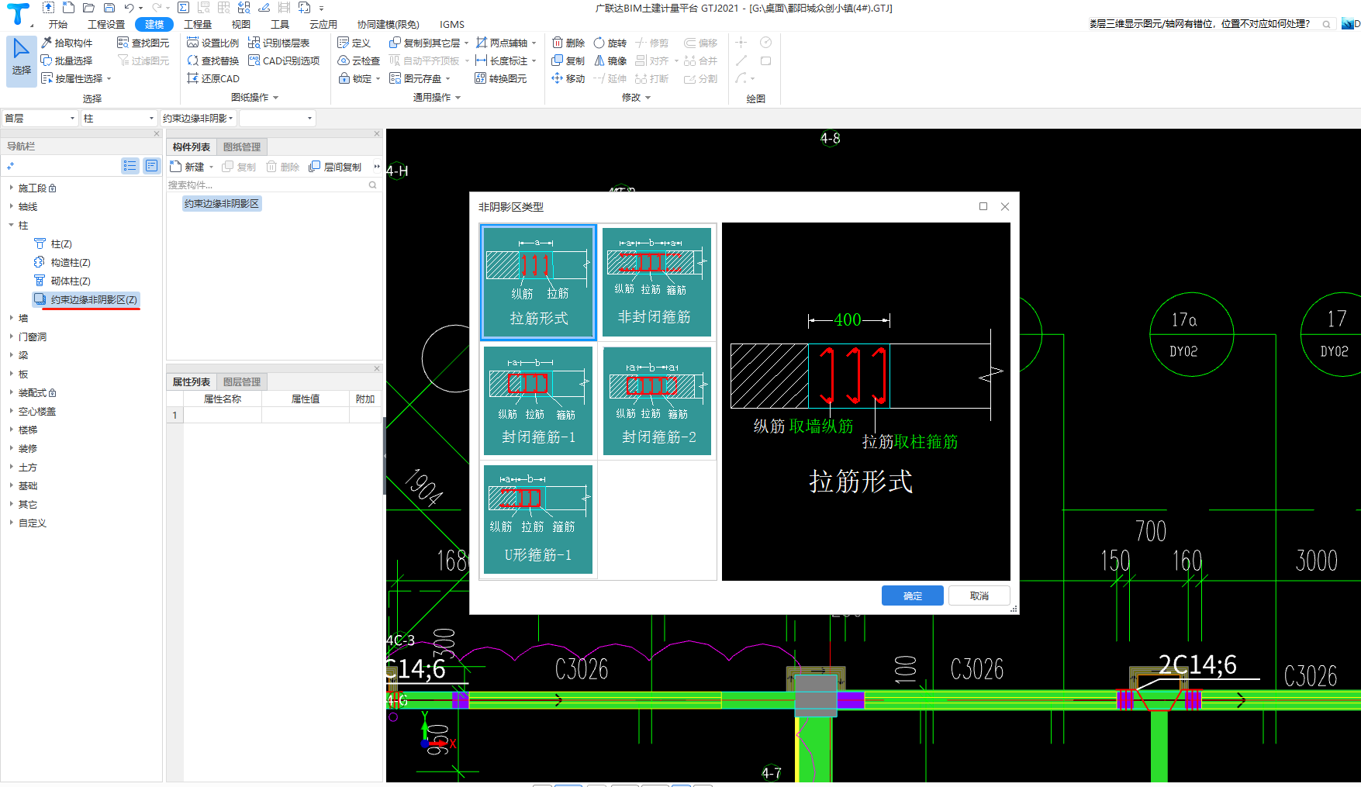Click the undo arrow in title bar
The width and height of the screenshot is (1361, 787).
pyautogui.click(x=129, y=8)
